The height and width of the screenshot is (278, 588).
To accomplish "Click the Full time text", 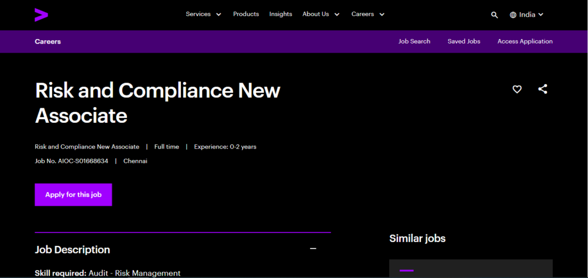I will tap(167, 147).
